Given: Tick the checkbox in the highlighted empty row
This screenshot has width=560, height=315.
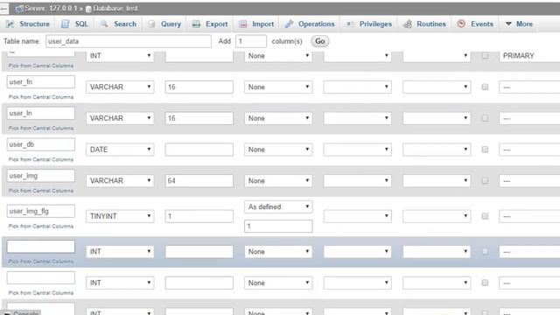Looking at the screenshot, I should click(485, 251).
